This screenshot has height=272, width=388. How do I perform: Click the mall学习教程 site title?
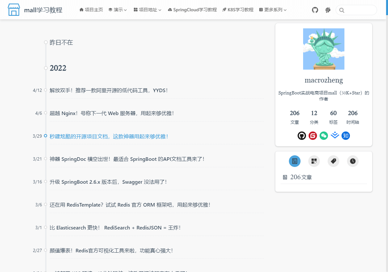[43, 10]
